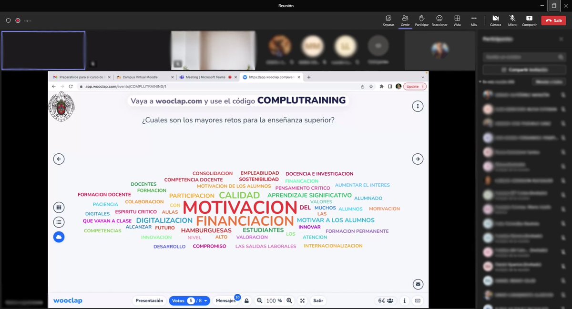Open Wooclap information icon

point(404,300)
